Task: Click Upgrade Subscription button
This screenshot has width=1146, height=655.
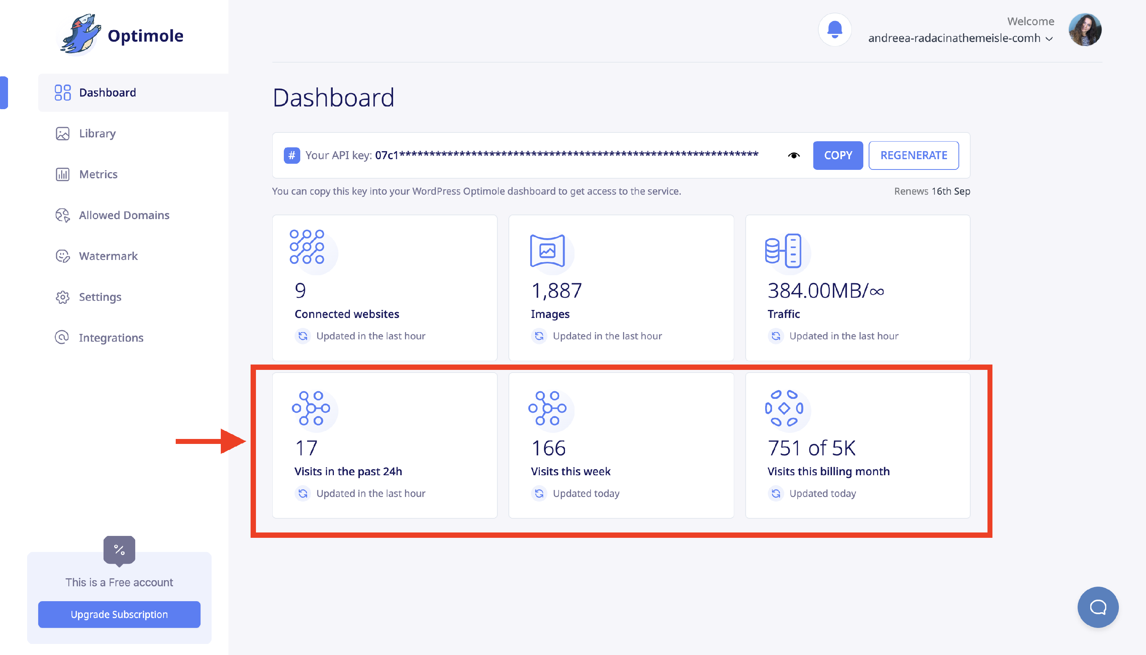Action: click(119, 614)
